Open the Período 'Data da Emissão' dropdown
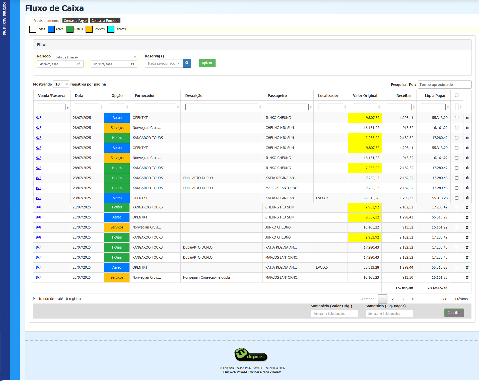The width and height of the screenshot is (479, 382). pos(94,57)
